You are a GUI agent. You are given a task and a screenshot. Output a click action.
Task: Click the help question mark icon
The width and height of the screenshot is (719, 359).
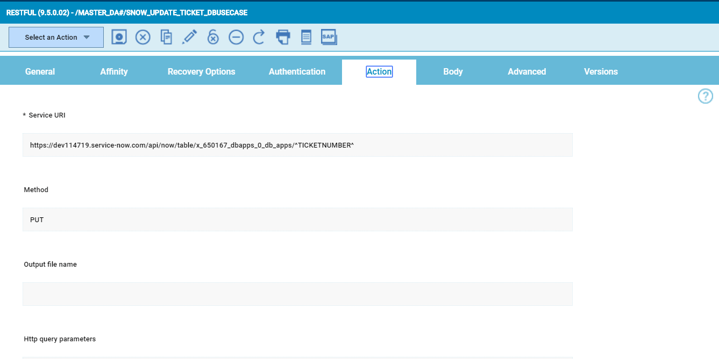(x=706, y=96)
